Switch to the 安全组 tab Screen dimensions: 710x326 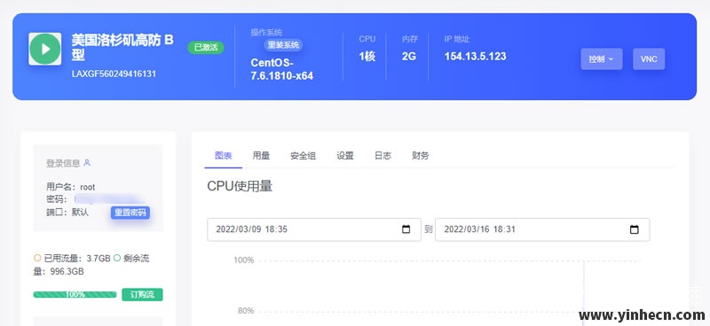[303, 156]
